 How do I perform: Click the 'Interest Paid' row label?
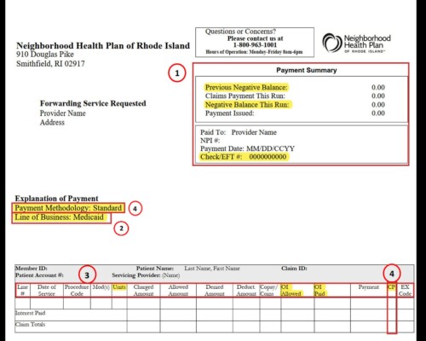(30, 313)
